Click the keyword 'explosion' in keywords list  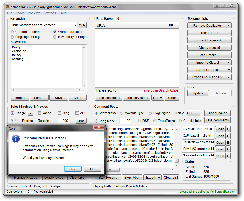[19, 51]
